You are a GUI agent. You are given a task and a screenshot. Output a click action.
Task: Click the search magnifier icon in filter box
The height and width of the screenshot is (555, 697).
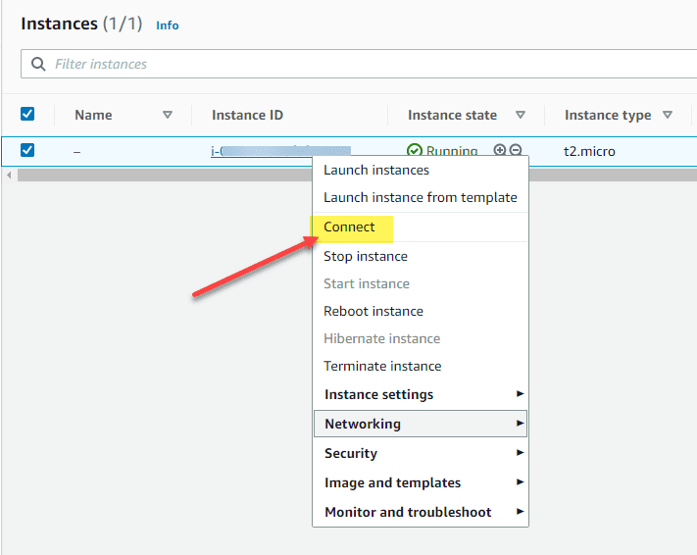[x=38, y=64]
